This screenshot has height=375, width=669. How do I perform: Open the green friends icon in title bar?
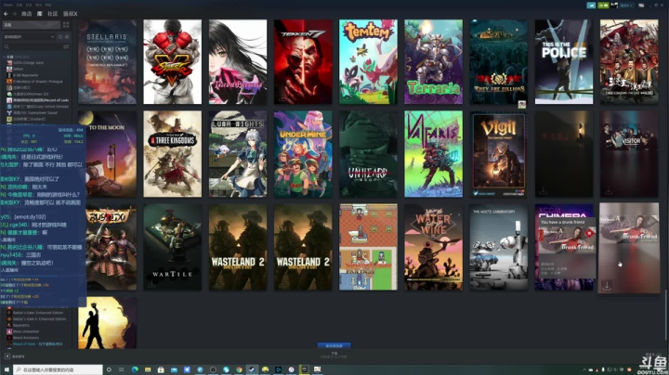pyautogui.click(x=603, y=6)
